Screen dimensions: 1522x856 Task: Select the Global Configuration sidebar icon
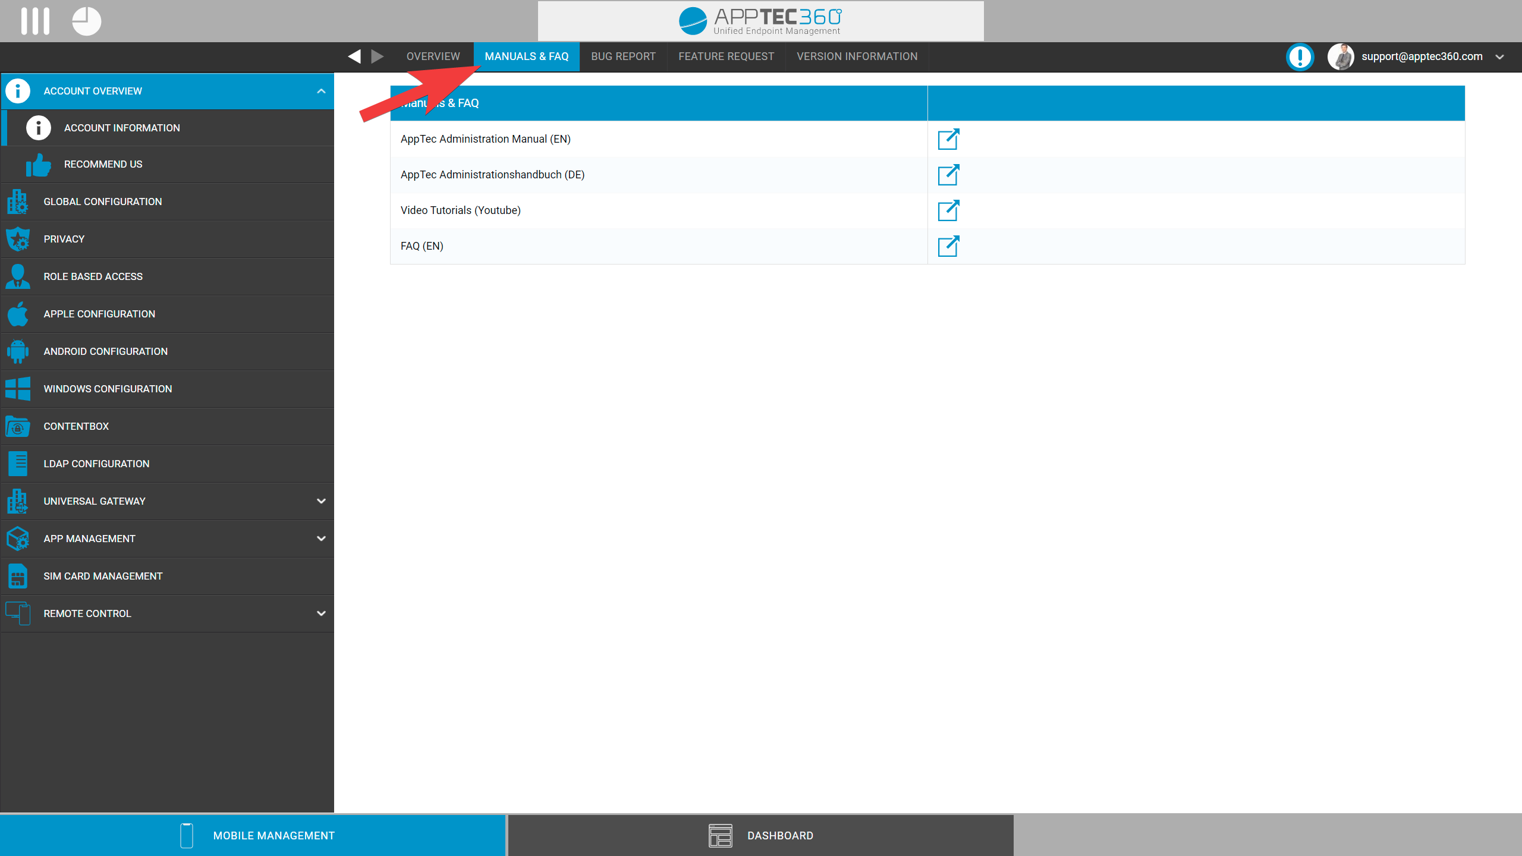pyautogui.click(x=18, y=202)
